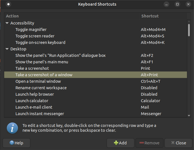The image size is (194, 150).
Task: Click the window menu icon in title bar
Action: click(x=8, y=4)
